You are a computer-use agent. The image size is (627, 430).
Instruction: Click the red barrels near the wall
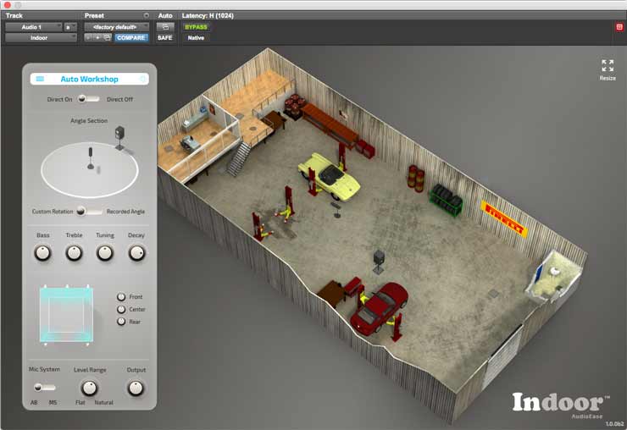click(x=416, y=179)
